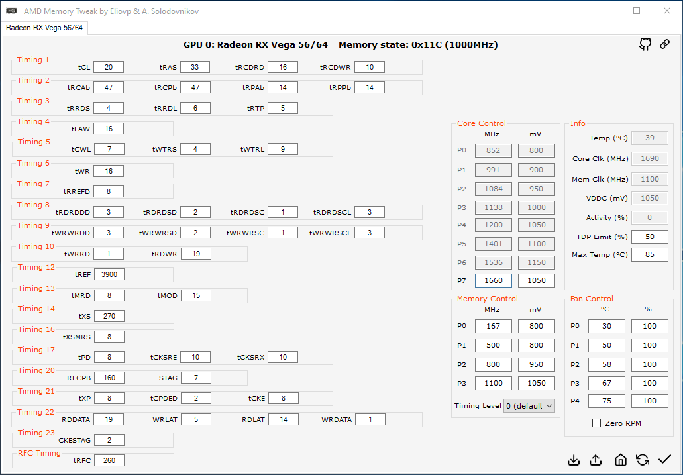Click the GPU app icon in title bar
Screen dimensions: 683x475
click(11, 11)
